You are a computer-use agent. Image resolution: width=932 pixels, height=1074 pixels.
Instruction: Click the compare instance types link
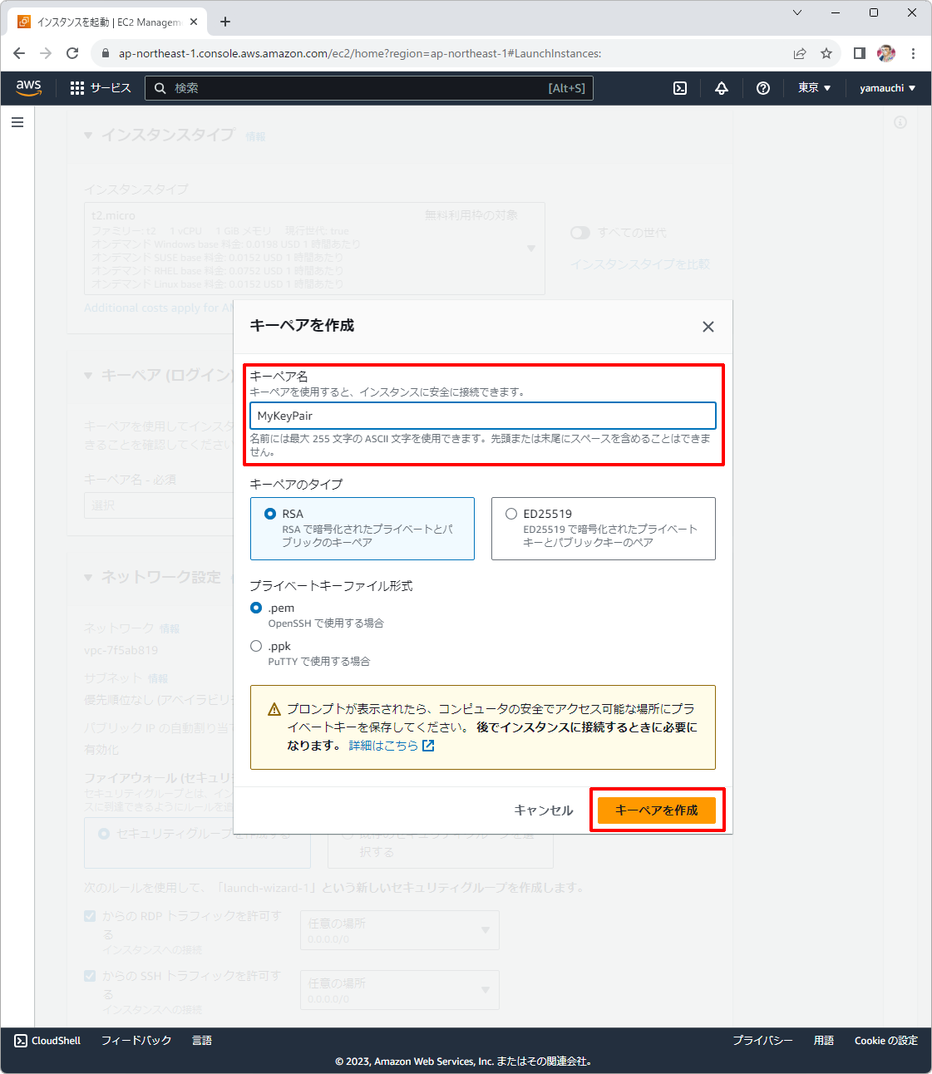point(640,264)
